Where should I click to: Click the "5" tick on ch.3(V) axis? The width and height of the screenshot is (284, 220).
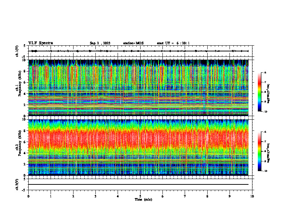tap(24, 179)
